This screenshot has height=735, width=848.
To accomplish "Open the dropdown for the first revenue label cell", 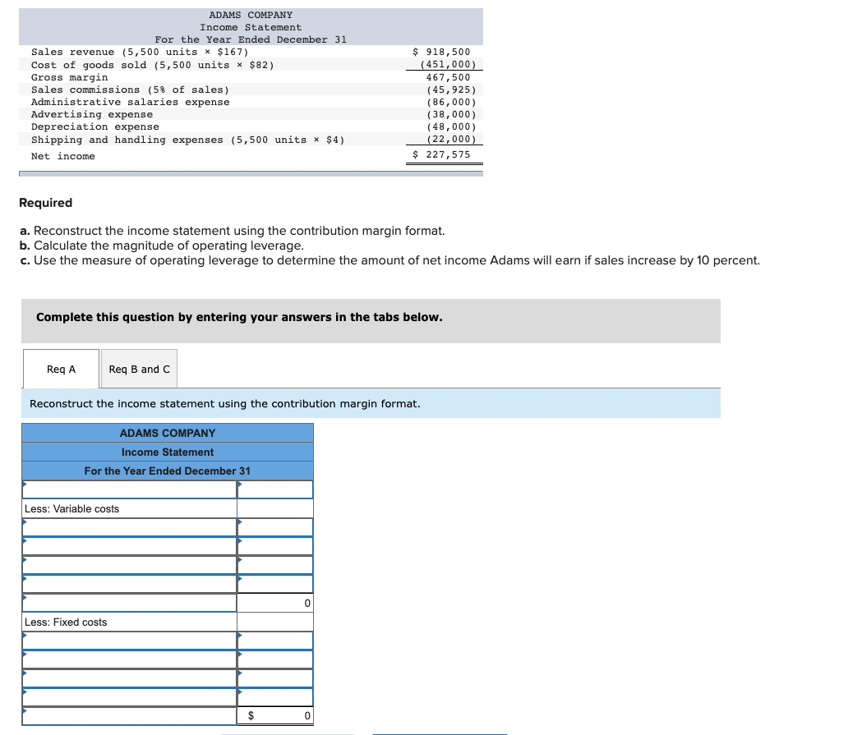I will [127, 489].
